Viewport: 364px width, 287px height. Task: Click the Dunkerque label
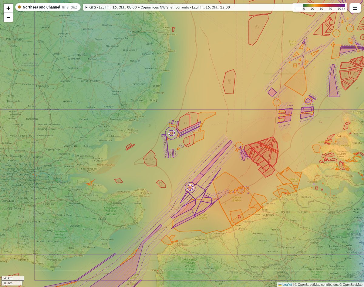pyautogui.click(x=219, y=233)
